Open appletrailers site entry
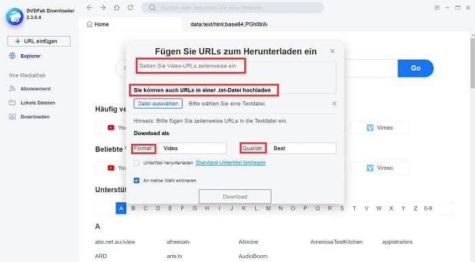475x262 pixels. (x=397, y=242)
